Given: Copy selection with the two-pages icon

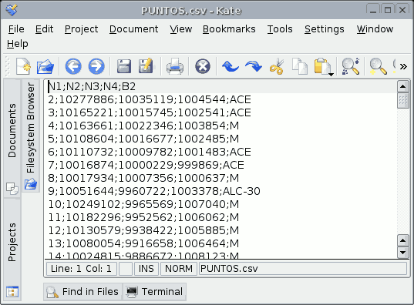Looking at the screenshot, I should [x=300, y=66].
